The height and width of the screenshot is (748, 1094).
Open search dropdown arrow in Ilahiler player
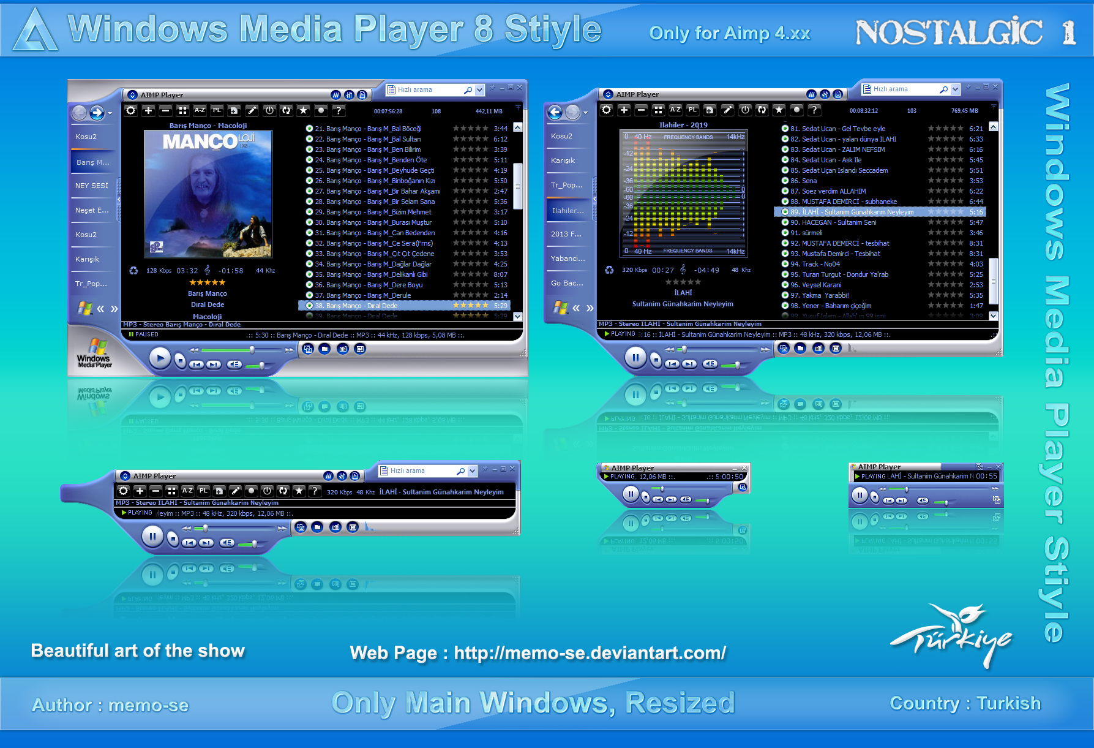pyautogui.click(x=955, y=89)
